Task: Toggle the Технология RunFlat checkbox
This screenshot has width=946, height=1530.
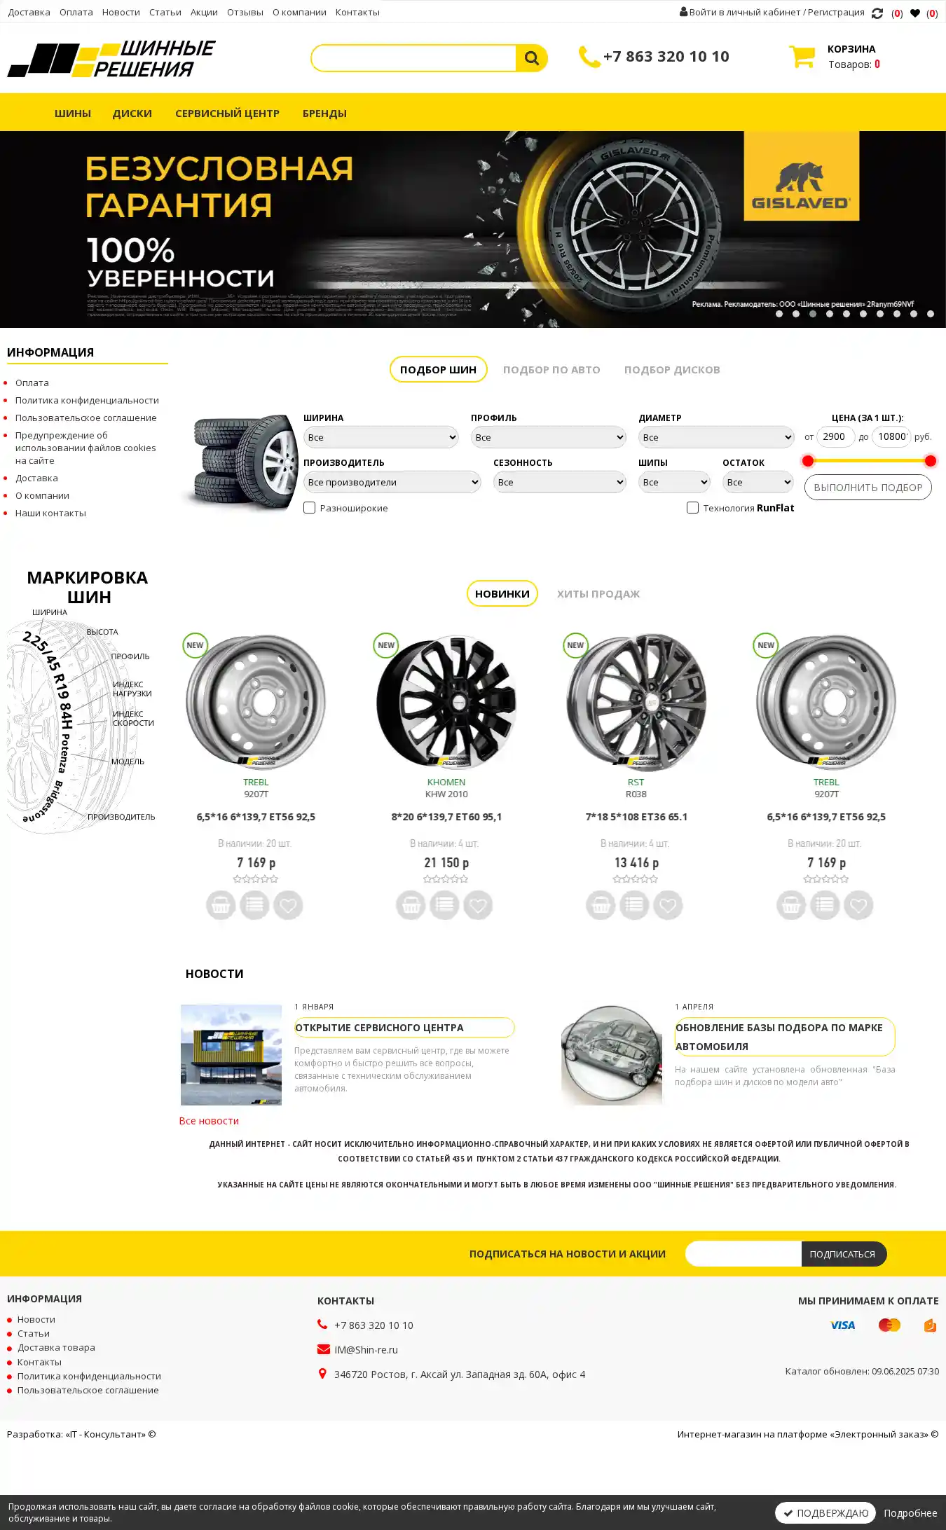Action: [692, 508]
